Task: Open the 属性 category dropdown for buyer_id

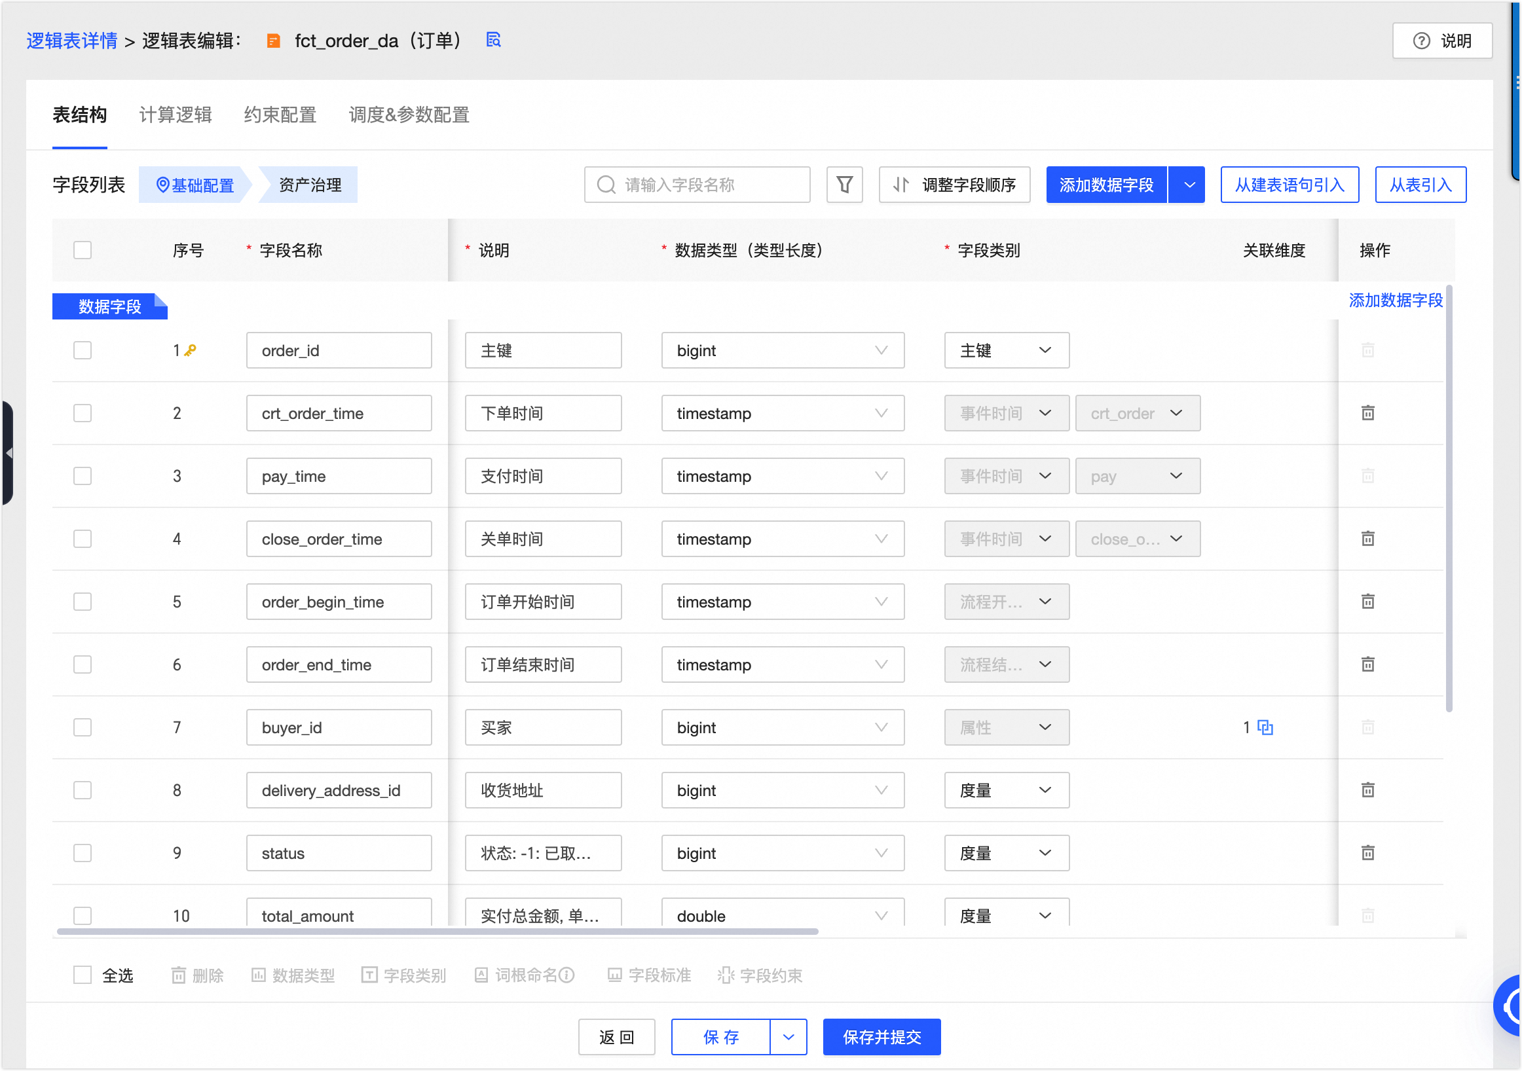Action: coord(1007,728)
